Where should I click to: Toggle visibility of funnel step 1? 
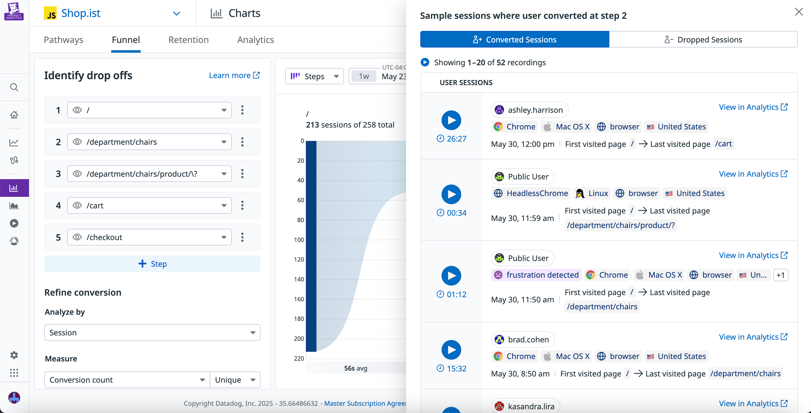(77, 110)
